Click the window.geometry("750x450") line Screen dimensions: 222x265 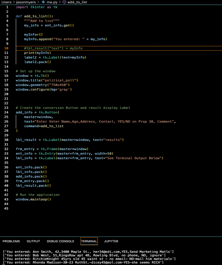(x=43, y=85)
